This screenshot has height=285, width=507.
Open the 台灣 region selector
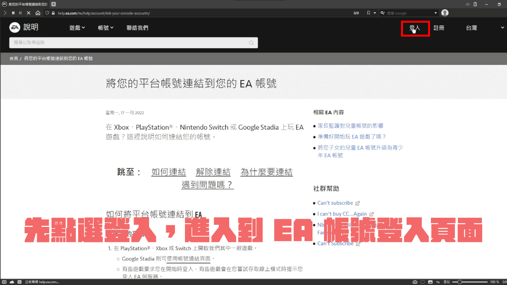[x=485, y=28]
